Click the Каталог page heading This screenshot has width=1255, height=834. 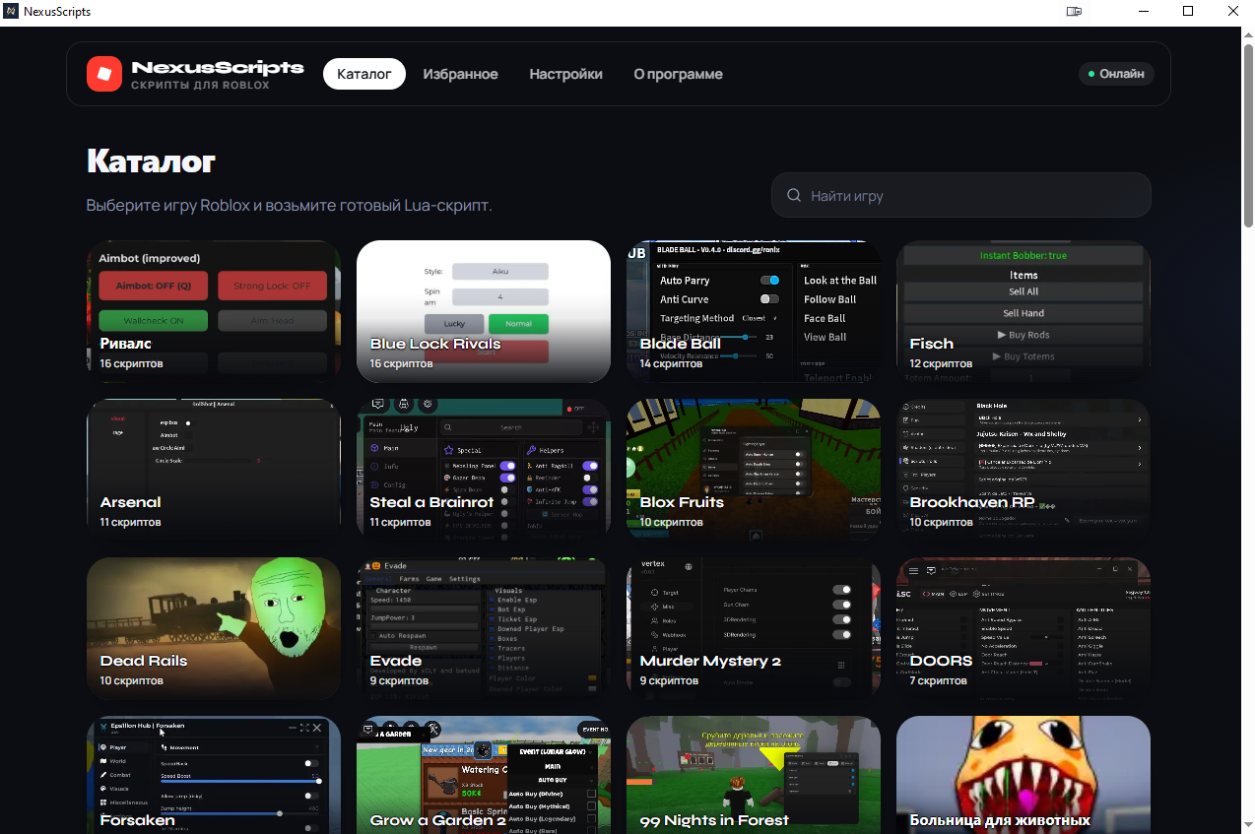coord(151,160)
